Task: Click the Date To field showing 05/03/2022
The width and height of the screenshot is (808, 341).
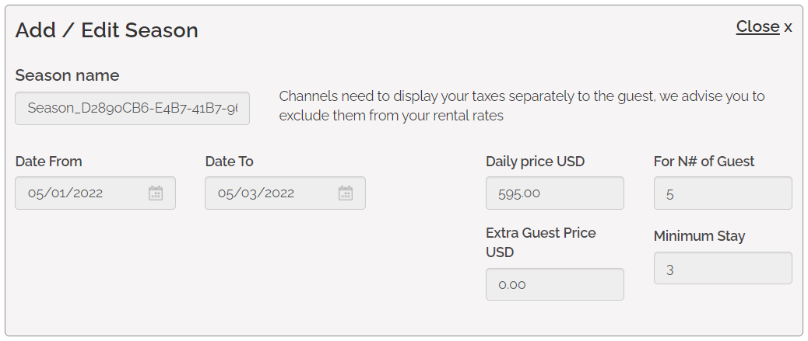Action: pyautogui.click(x=269, y=193)
